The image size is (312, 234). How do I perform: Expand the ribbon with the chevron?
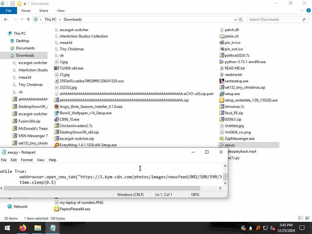point(302,11)
